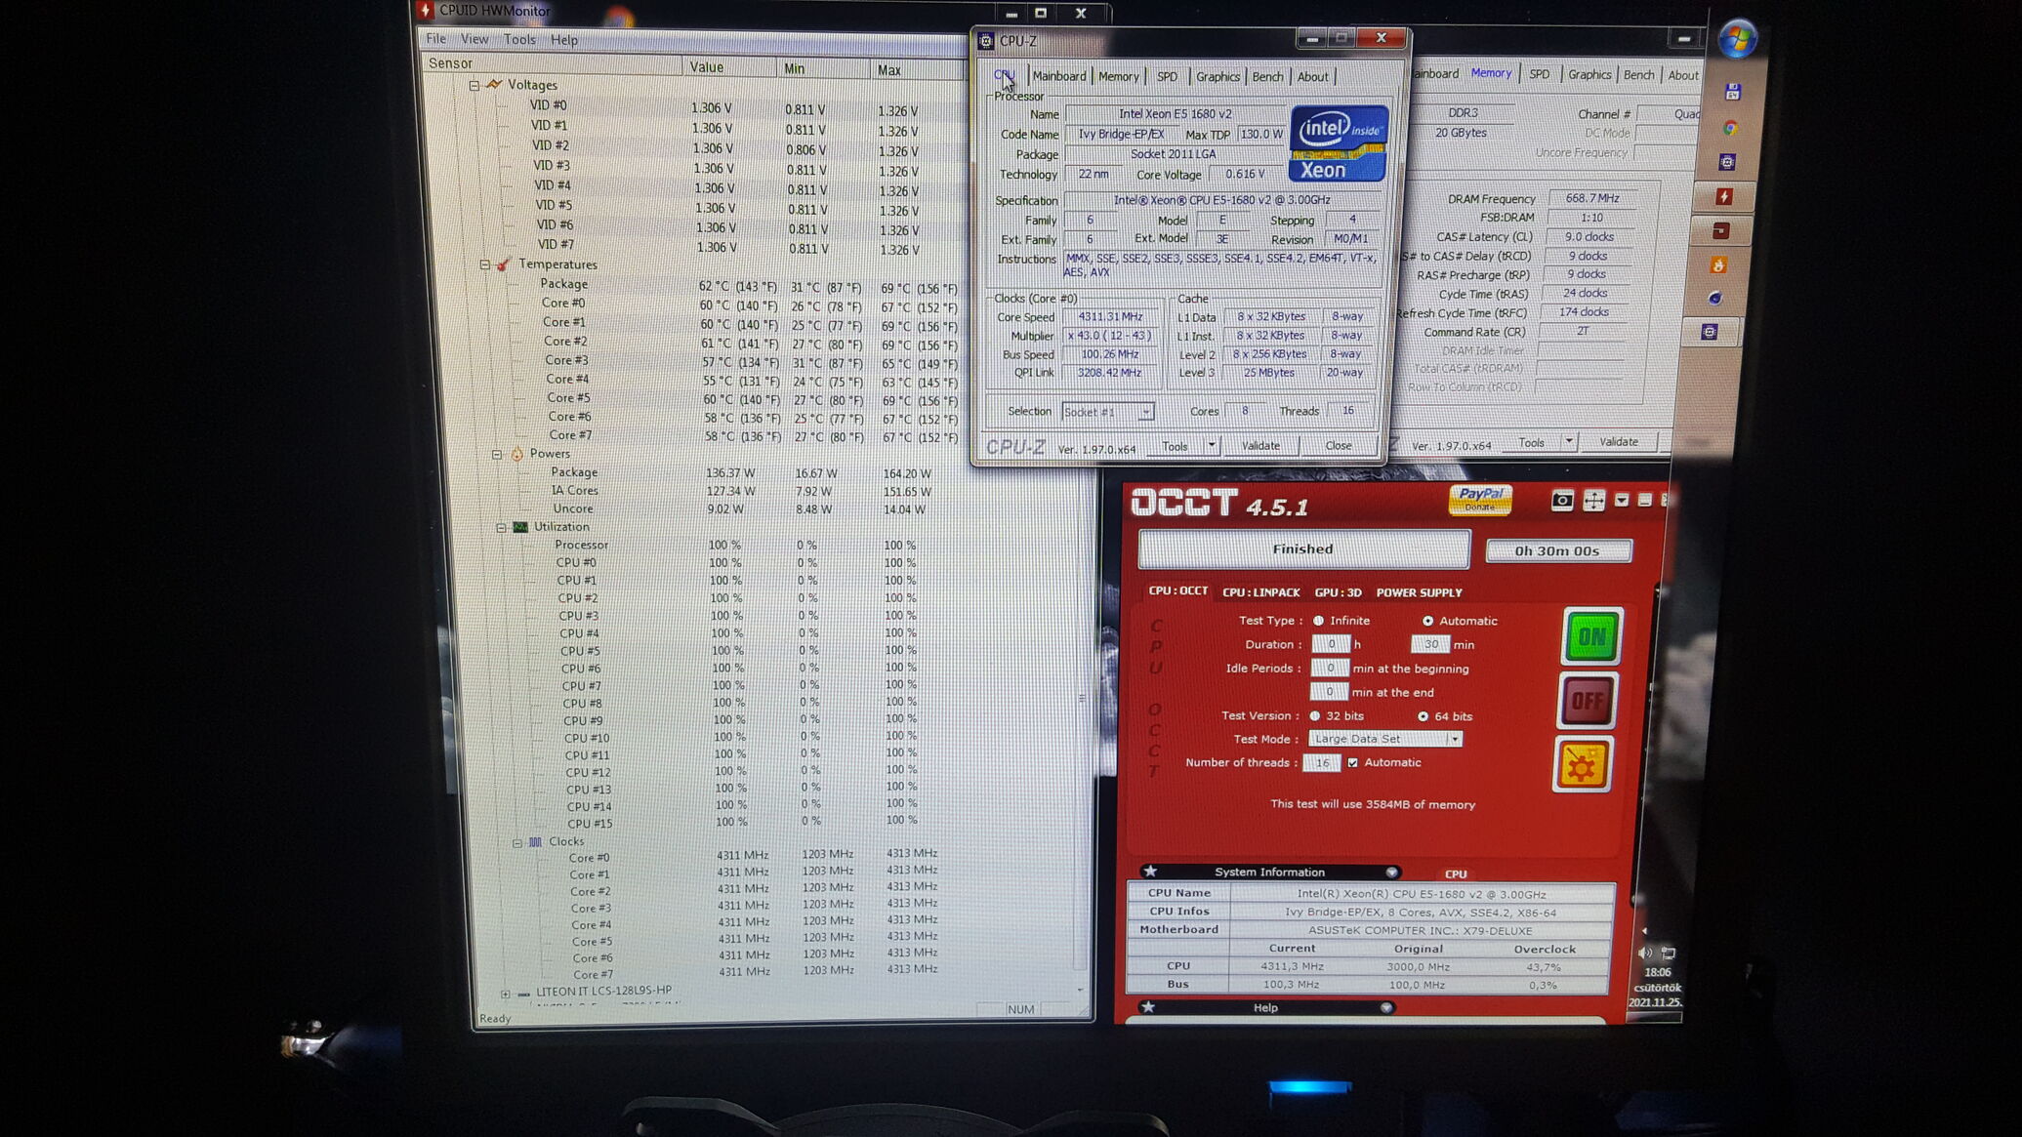Expand the Help panel chevron

[x=1385, y=1007]
